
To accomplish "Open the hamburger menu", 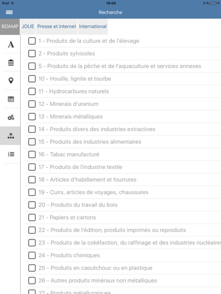I will tap(9, 12).
